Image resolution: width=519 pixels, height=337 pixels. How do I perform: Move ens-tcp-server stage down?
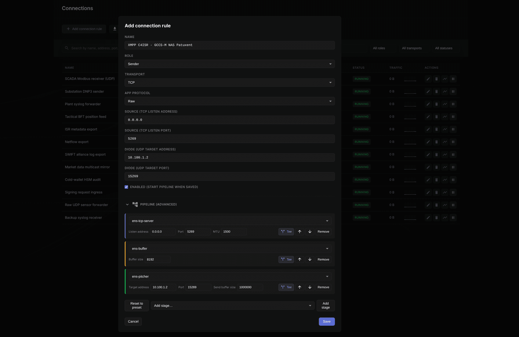point(310,232)
